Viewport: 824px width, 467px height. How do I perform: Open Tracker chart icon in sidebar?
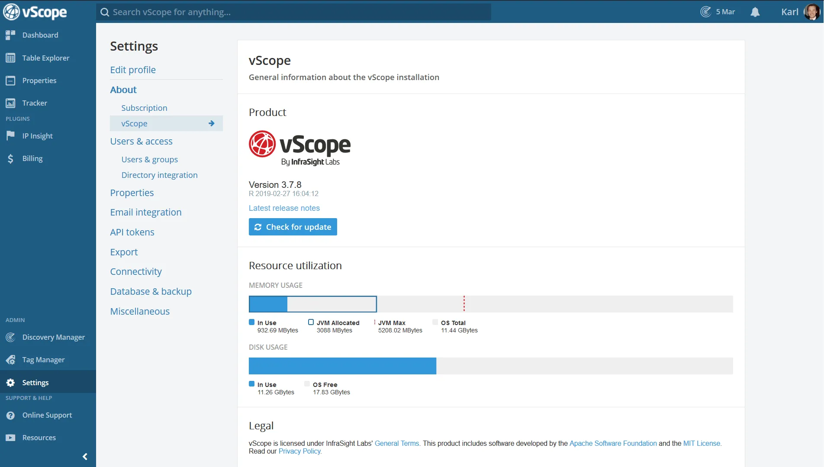pos(10,103)
